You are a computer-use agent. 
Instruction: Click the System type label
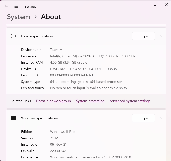pyautogui.click(x=31, y=82)
